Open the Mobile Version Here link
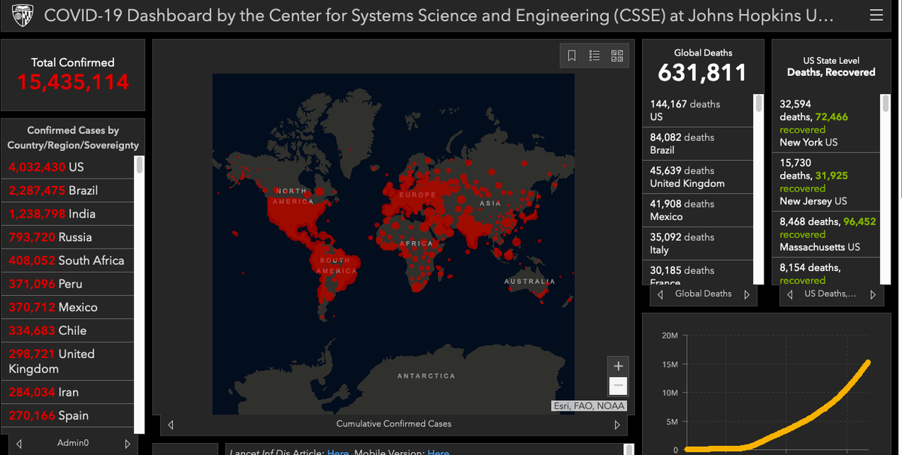The height and width of the screenshot is (455, 902). click(x=438, y=452)
